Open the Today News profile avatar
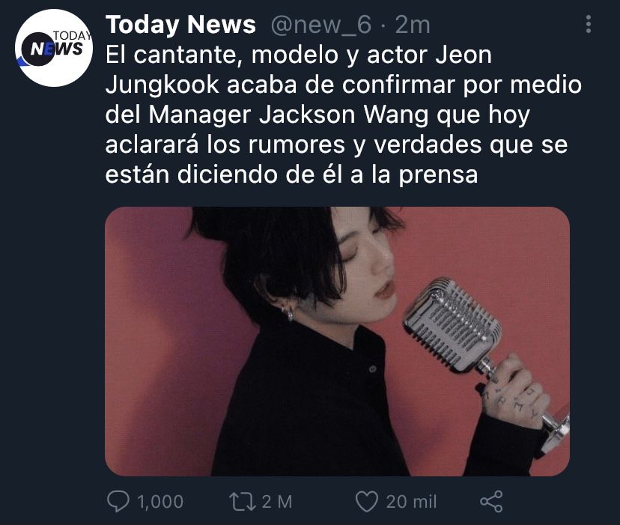 (x=54, y=48)
